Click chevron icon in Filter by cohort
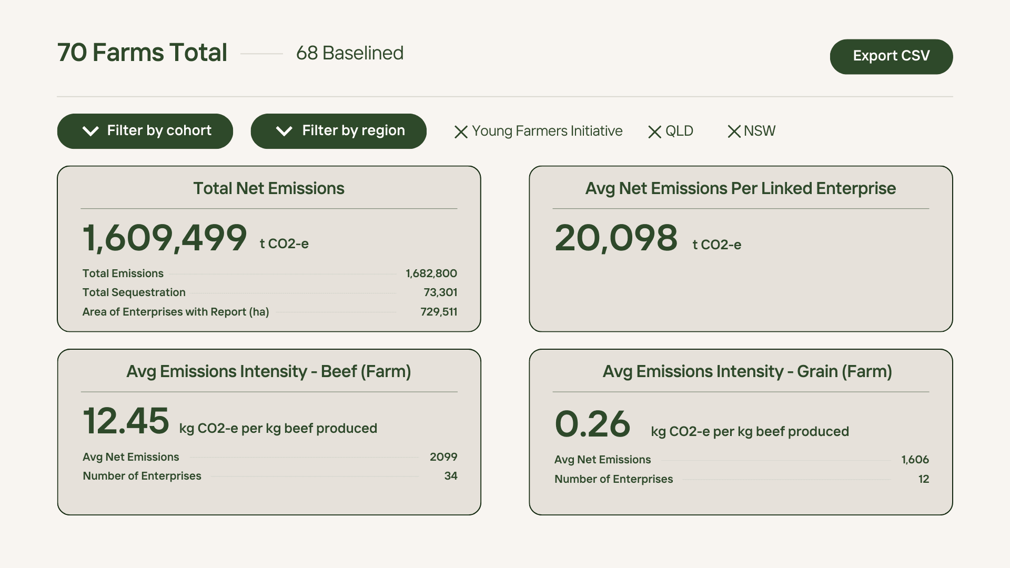 click(x=90, y=131)
